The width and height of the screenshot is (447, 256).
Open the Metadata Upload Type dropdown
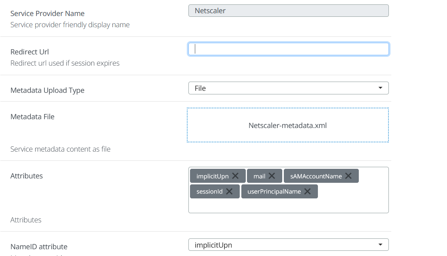point(289,88)
